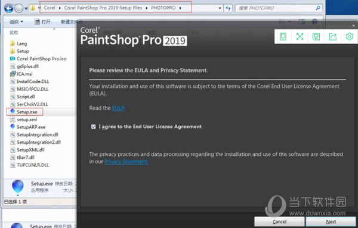This screenshot has width=358, height=228.
Task: Expand the arrow after Corel breadcrumb
Action: point(60,8)
